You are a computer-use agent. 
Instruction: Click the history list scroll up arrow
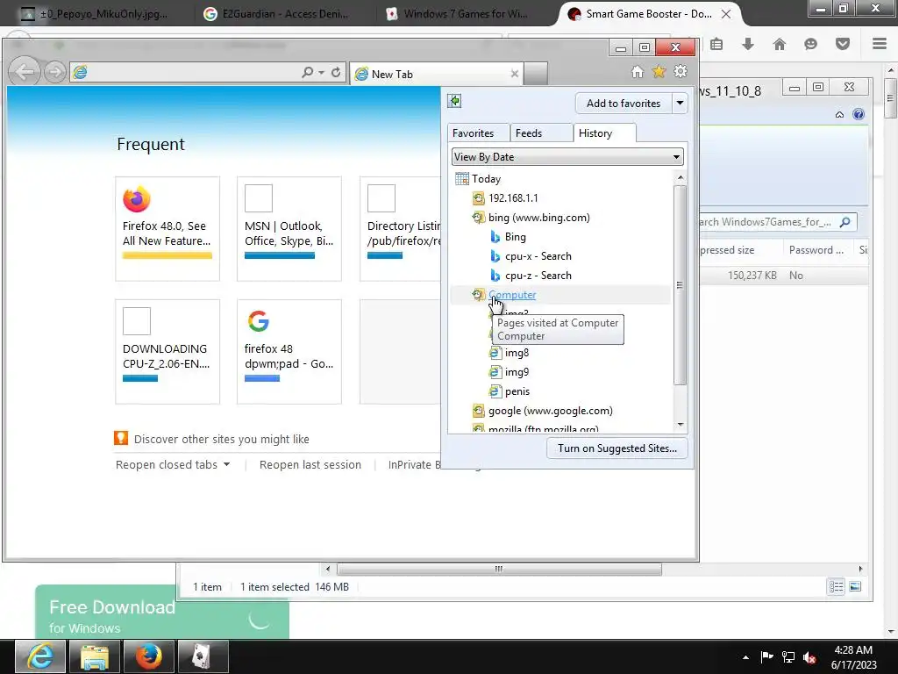coord(681,177)
